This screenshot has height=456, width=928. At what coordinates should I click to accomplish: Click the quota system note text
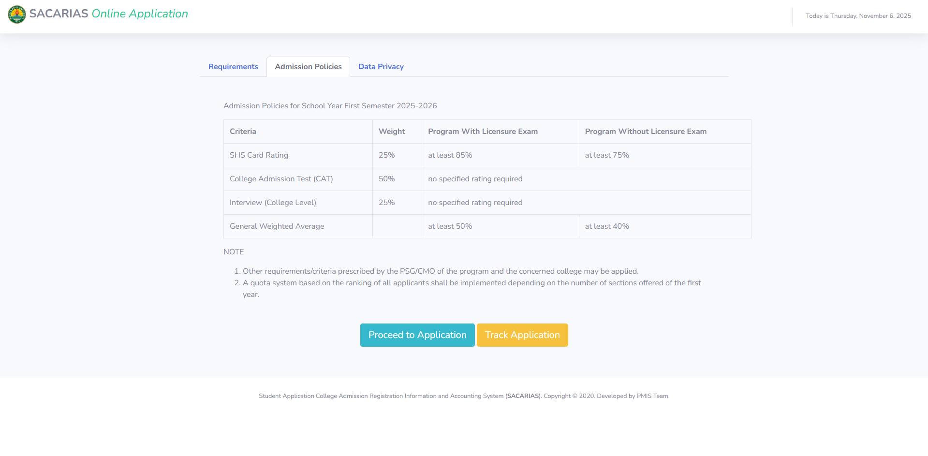471,283
